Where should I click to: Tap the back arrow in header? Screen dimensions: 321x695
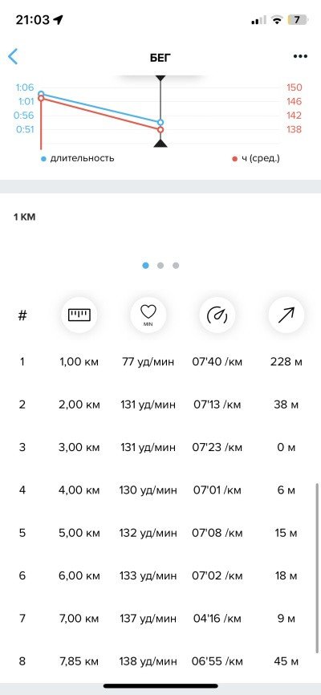pyautogui.click(x=13, y=57)
